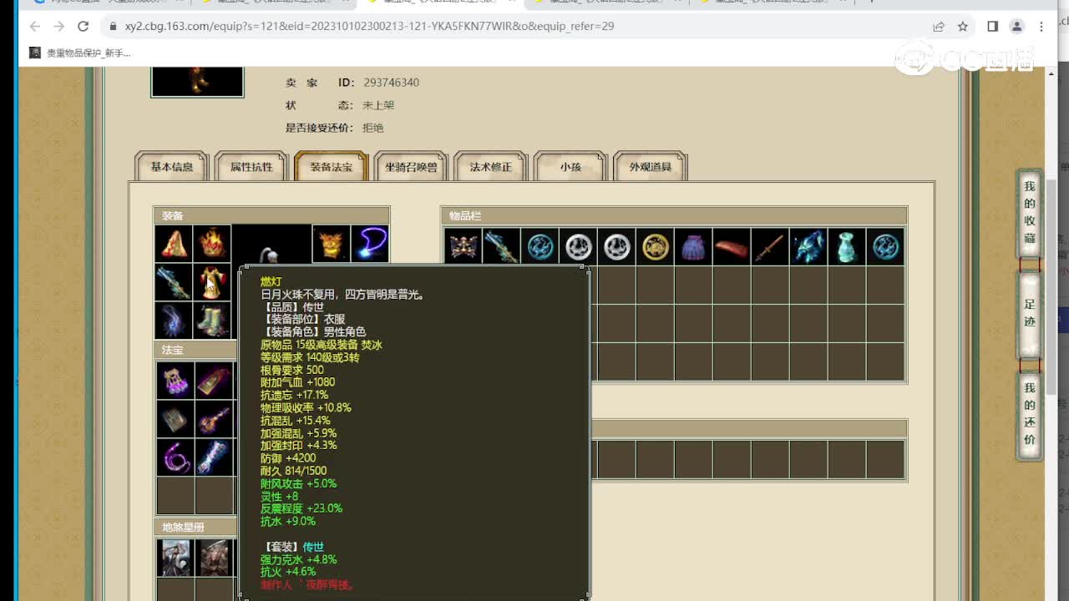Select the blue-white gauntlet 法宝 icon
The image size is (1069, 601).
(215, 457)
